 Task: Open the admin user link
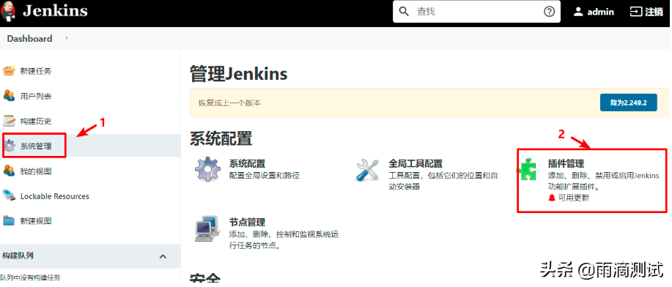click(600, 12)
